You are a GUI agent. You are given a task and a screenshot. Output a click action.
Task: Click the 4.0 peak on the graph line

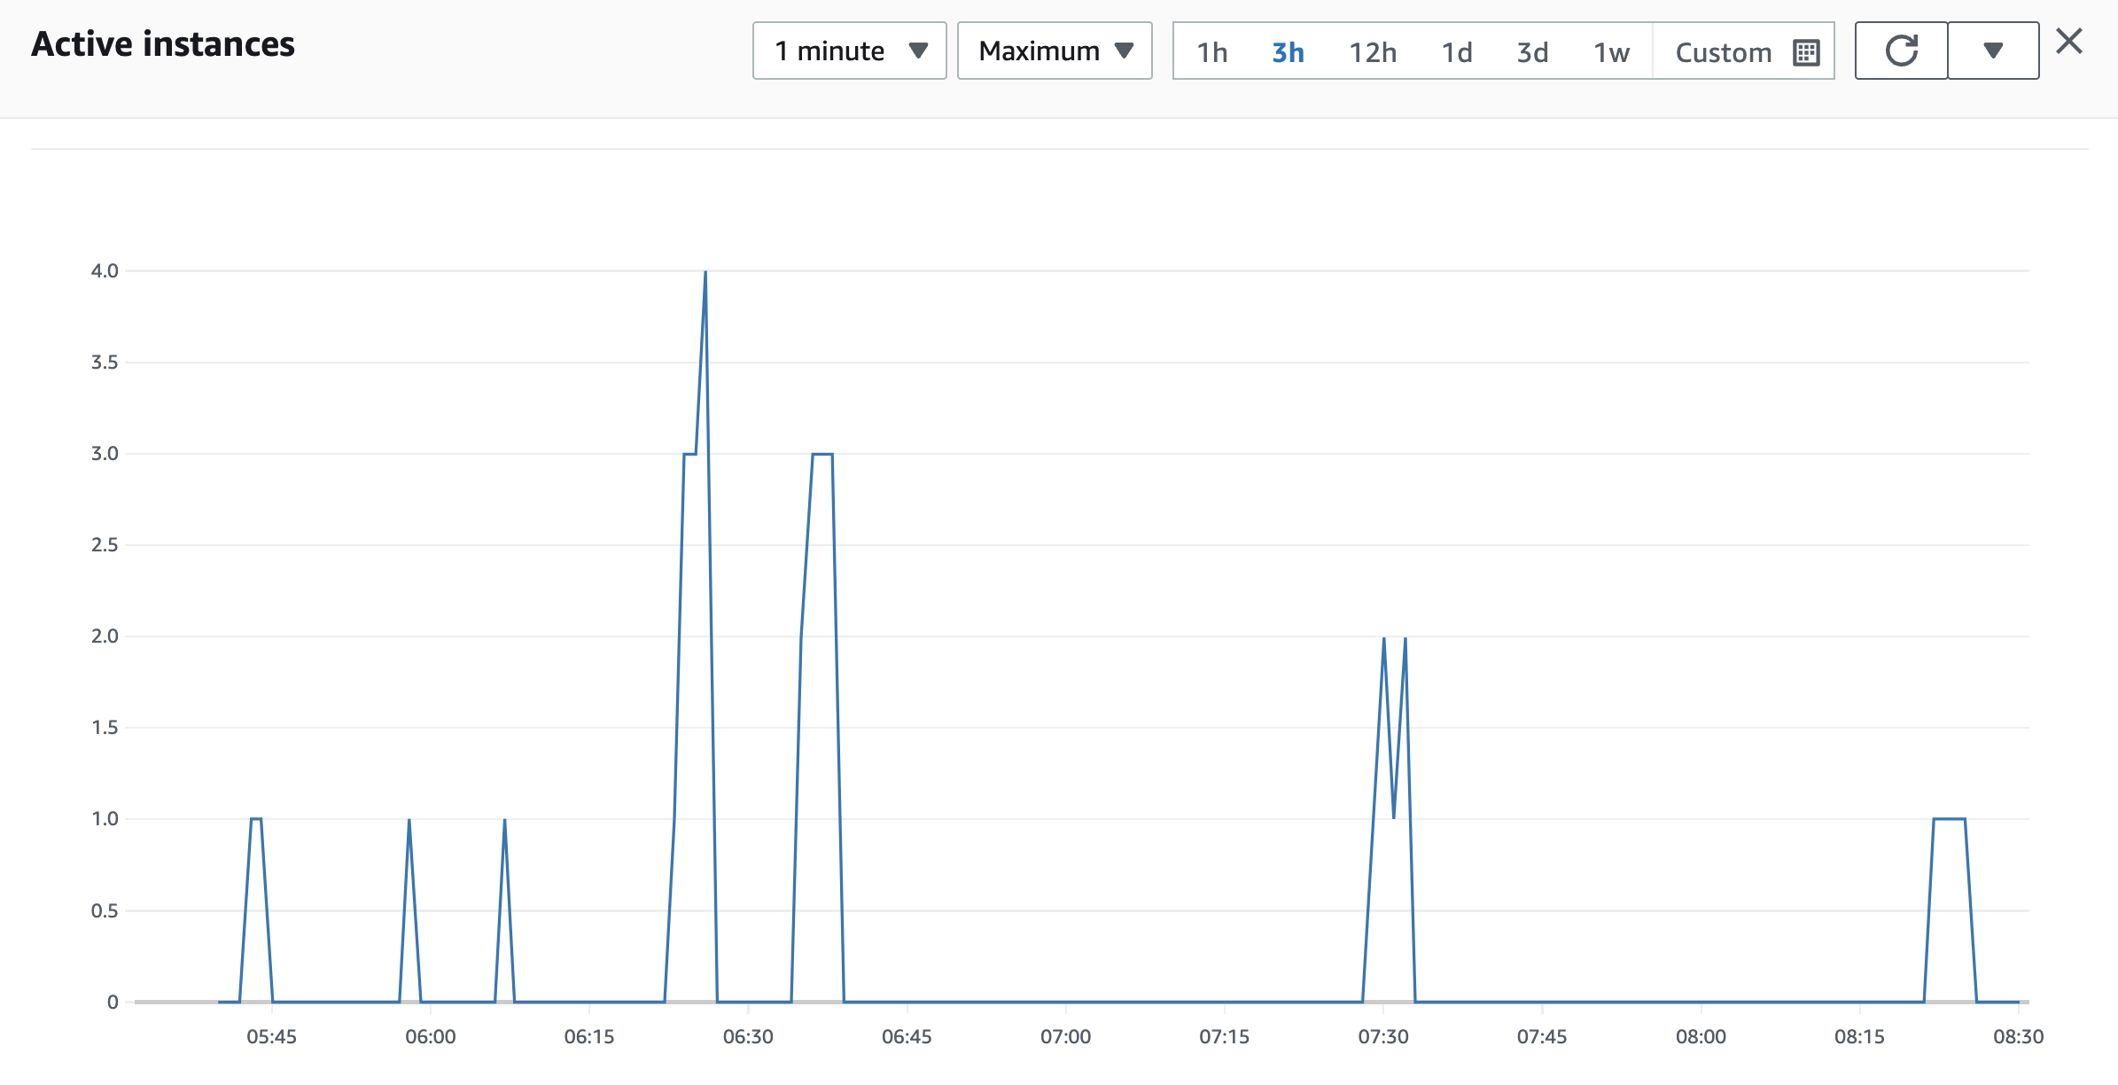click(x=705, y=271)
